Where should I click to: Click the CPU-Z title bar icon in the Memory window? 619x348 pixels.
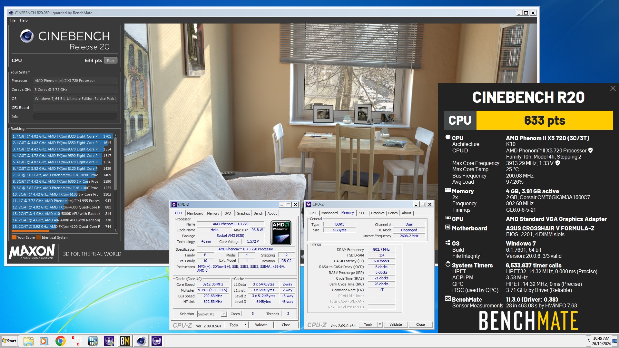click(309, 204)
